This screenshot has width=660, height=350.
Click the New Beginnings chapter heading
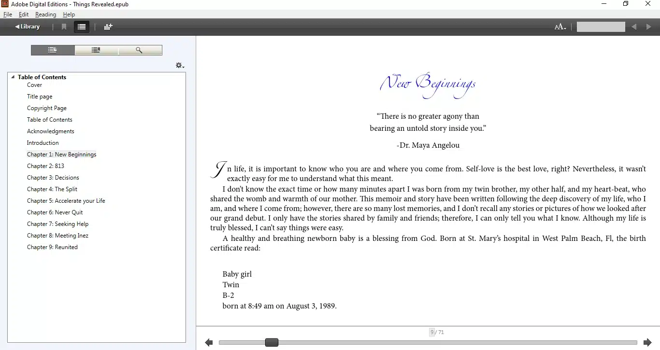(x=428, y=85)
